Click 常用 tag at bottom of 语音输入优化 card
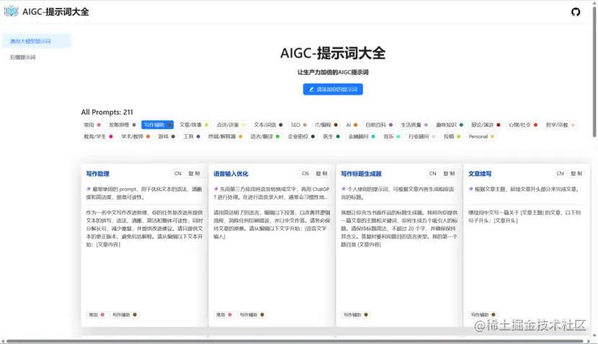Screen dimensions: 598x344 (x=223, y=314)
